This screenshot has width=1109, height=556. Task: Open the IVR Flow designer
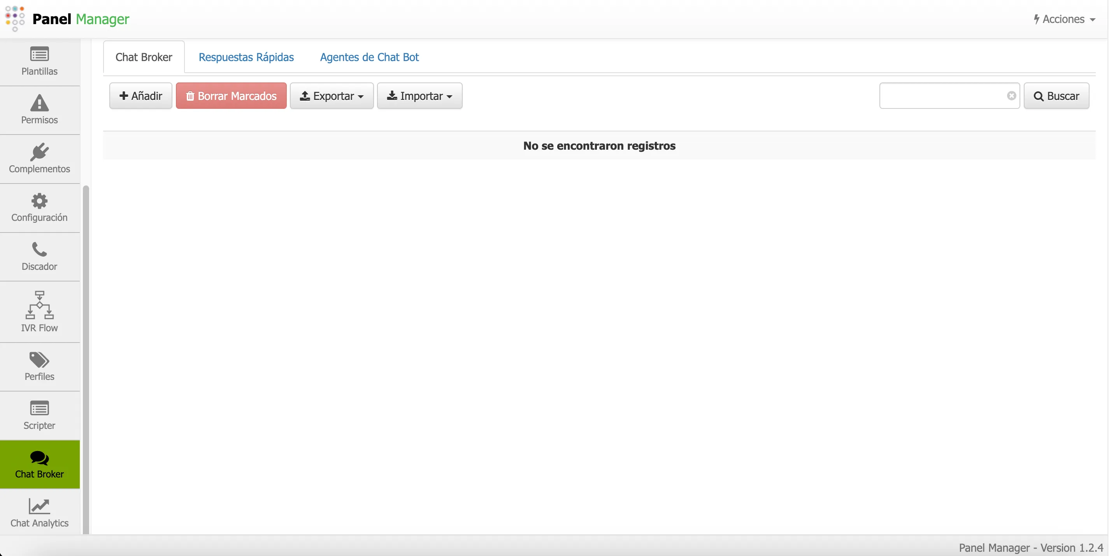[39, 312]
